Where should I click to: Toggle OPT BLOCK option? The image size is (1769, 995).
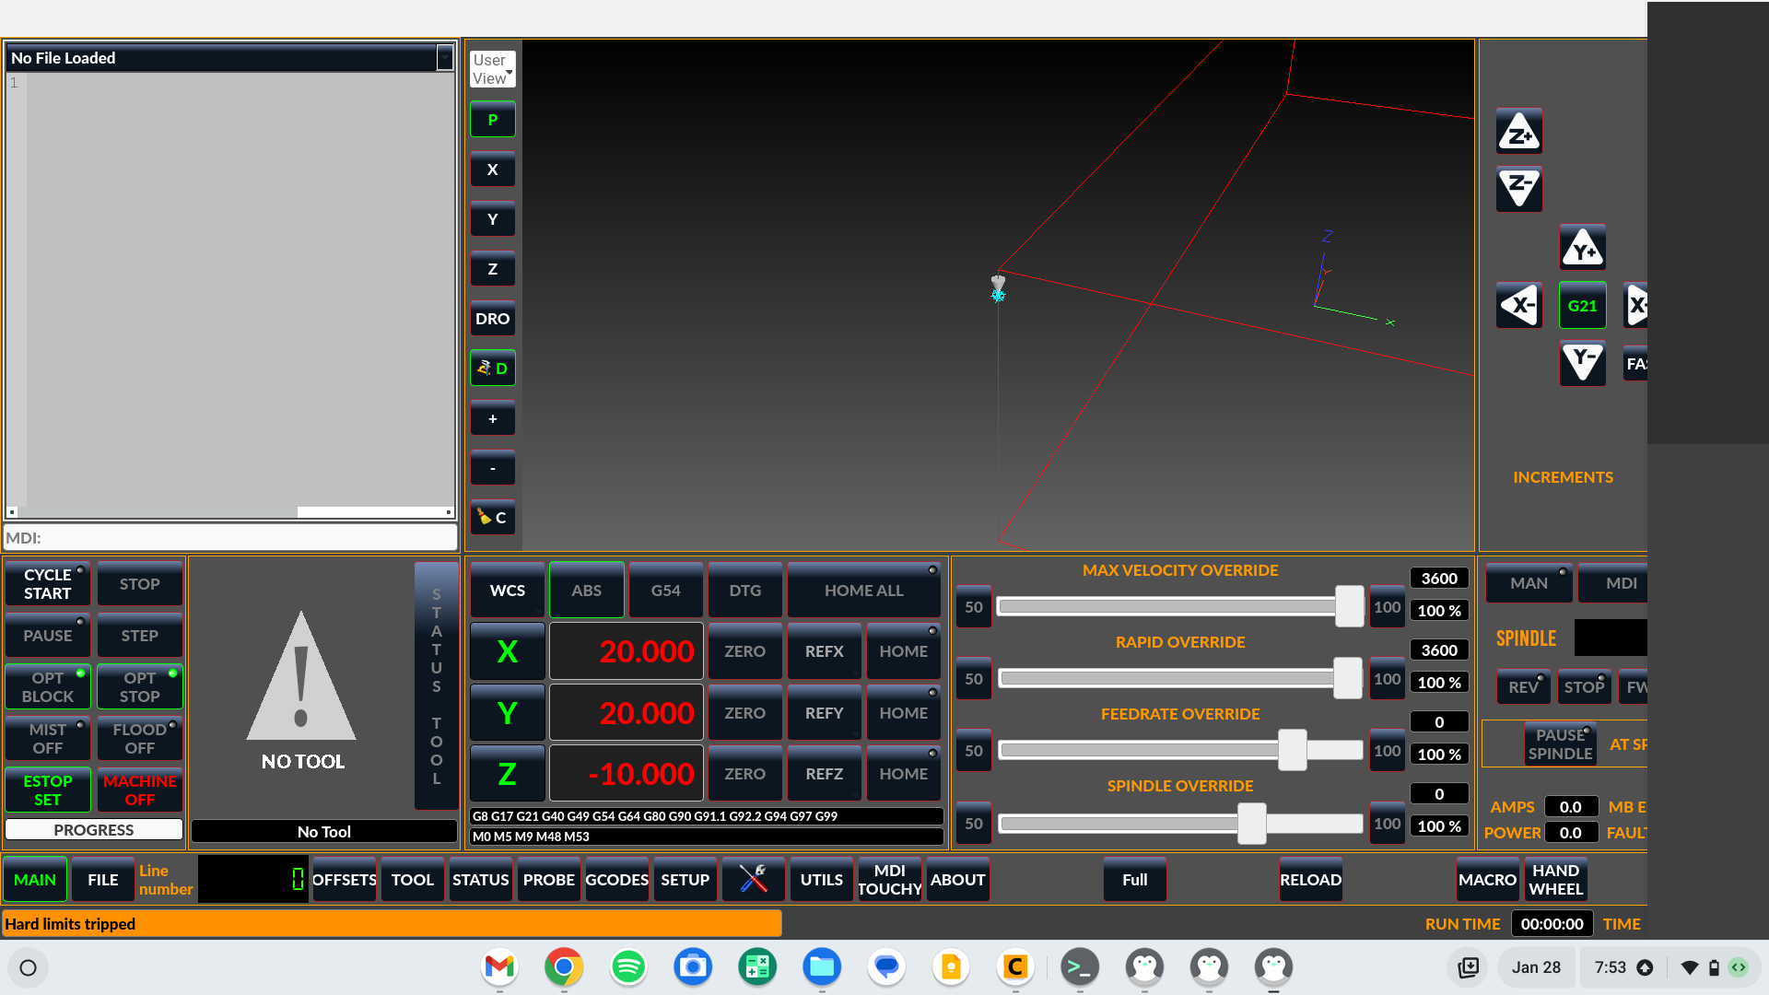pyautogui.click(x=48, y=687)
